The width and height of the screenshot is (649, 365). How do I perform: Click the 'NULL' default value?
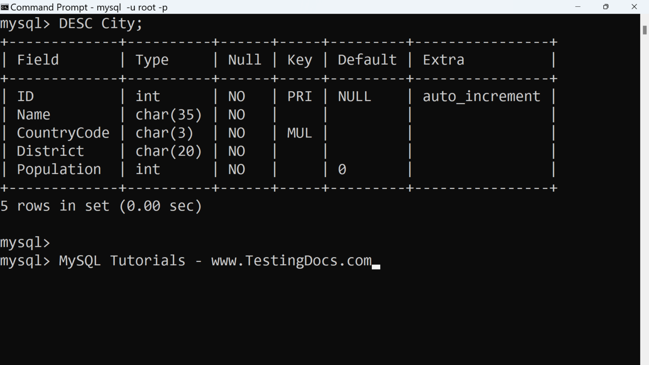(354, 97)
